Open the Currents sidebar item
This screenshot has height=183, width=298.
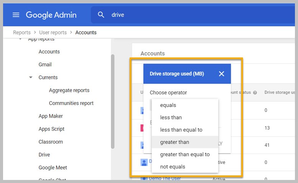[x=48, y=78]
